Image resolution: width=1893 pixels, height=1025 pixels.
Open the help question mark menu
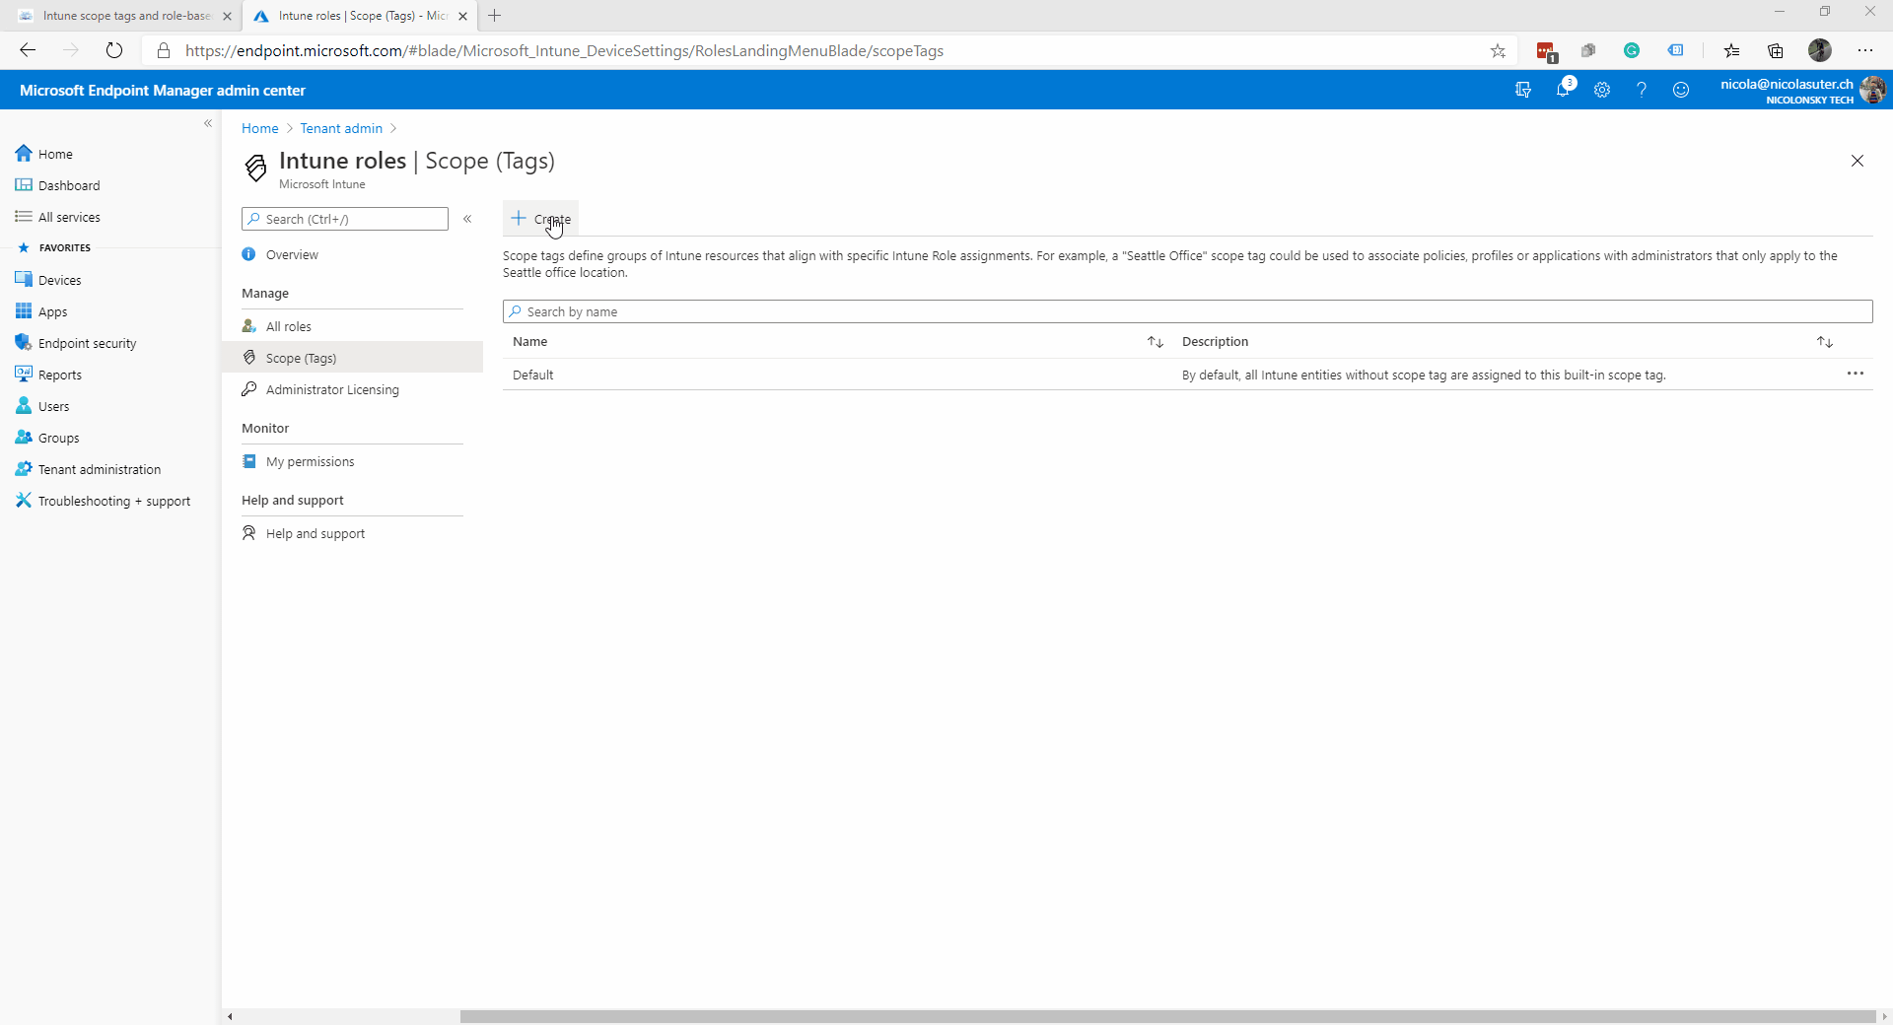(1642, 90)
